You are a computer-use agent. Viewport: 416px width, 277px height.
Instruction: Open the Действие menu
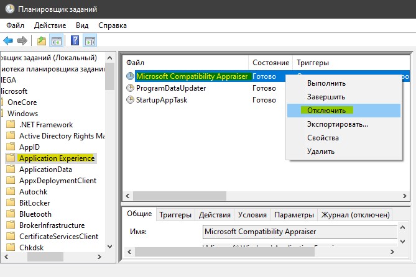50,25
